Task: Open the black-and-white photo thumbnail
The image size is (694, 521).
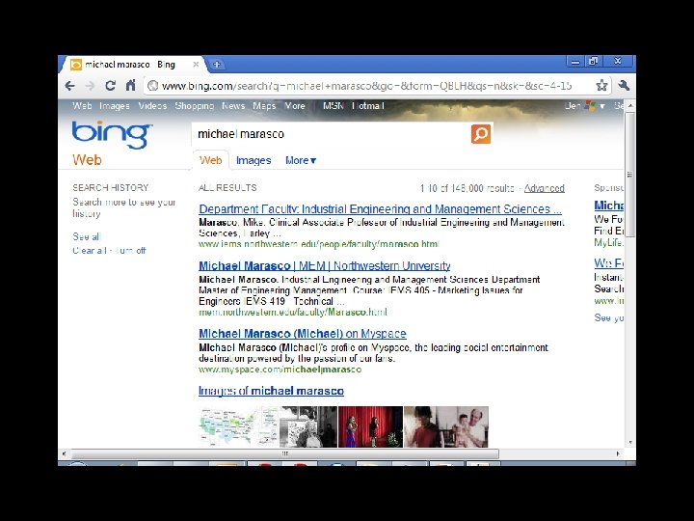Action: (x=308, y=427)
